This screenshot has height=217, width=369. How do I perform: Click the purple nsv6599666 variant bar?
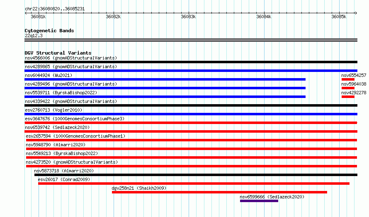pos(259,201)
